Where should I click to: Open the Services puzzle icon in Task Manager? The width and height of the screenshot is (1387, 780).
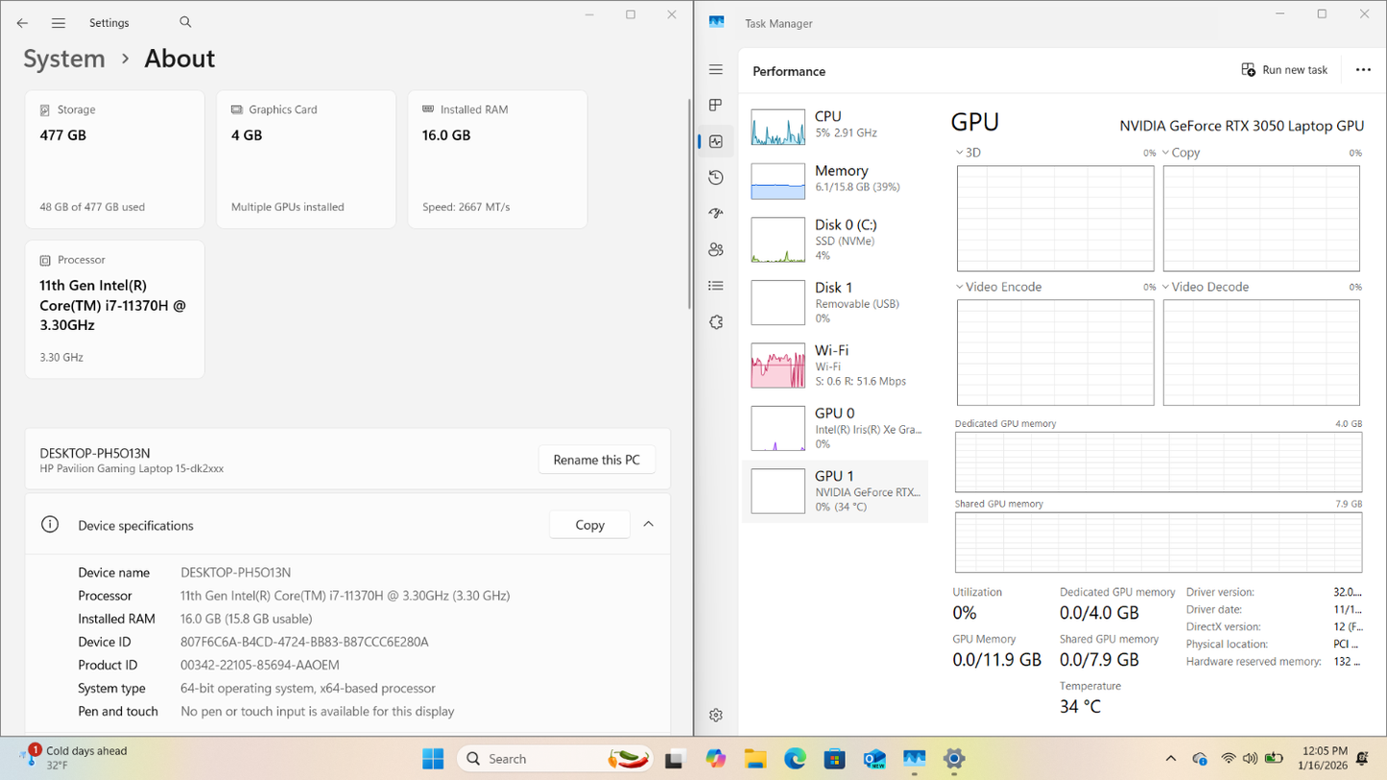point(716,322)
